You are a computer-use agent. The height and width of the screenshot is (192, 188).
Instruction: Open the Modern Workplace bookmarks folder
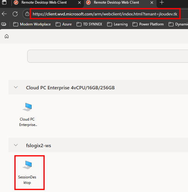(32, 24)
